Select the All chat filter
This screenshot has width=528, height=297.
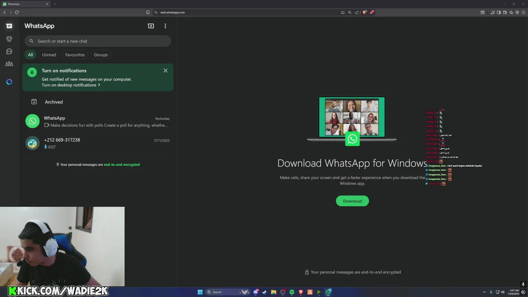(30, 55)
